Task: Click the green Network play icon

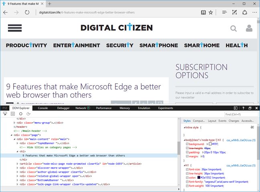Action: [89, 108]
